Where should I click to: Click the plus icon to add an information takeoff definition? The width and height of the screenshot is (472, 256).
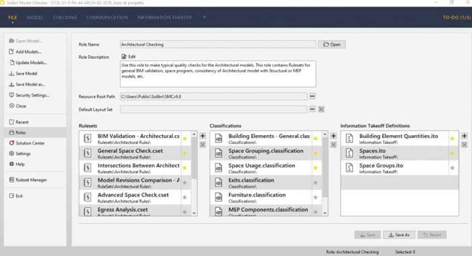click(x=464, y=136)
